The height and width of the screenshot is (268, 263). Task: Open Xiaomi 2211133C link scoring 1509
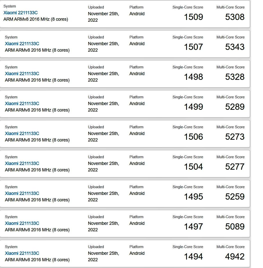click(20, 13)
